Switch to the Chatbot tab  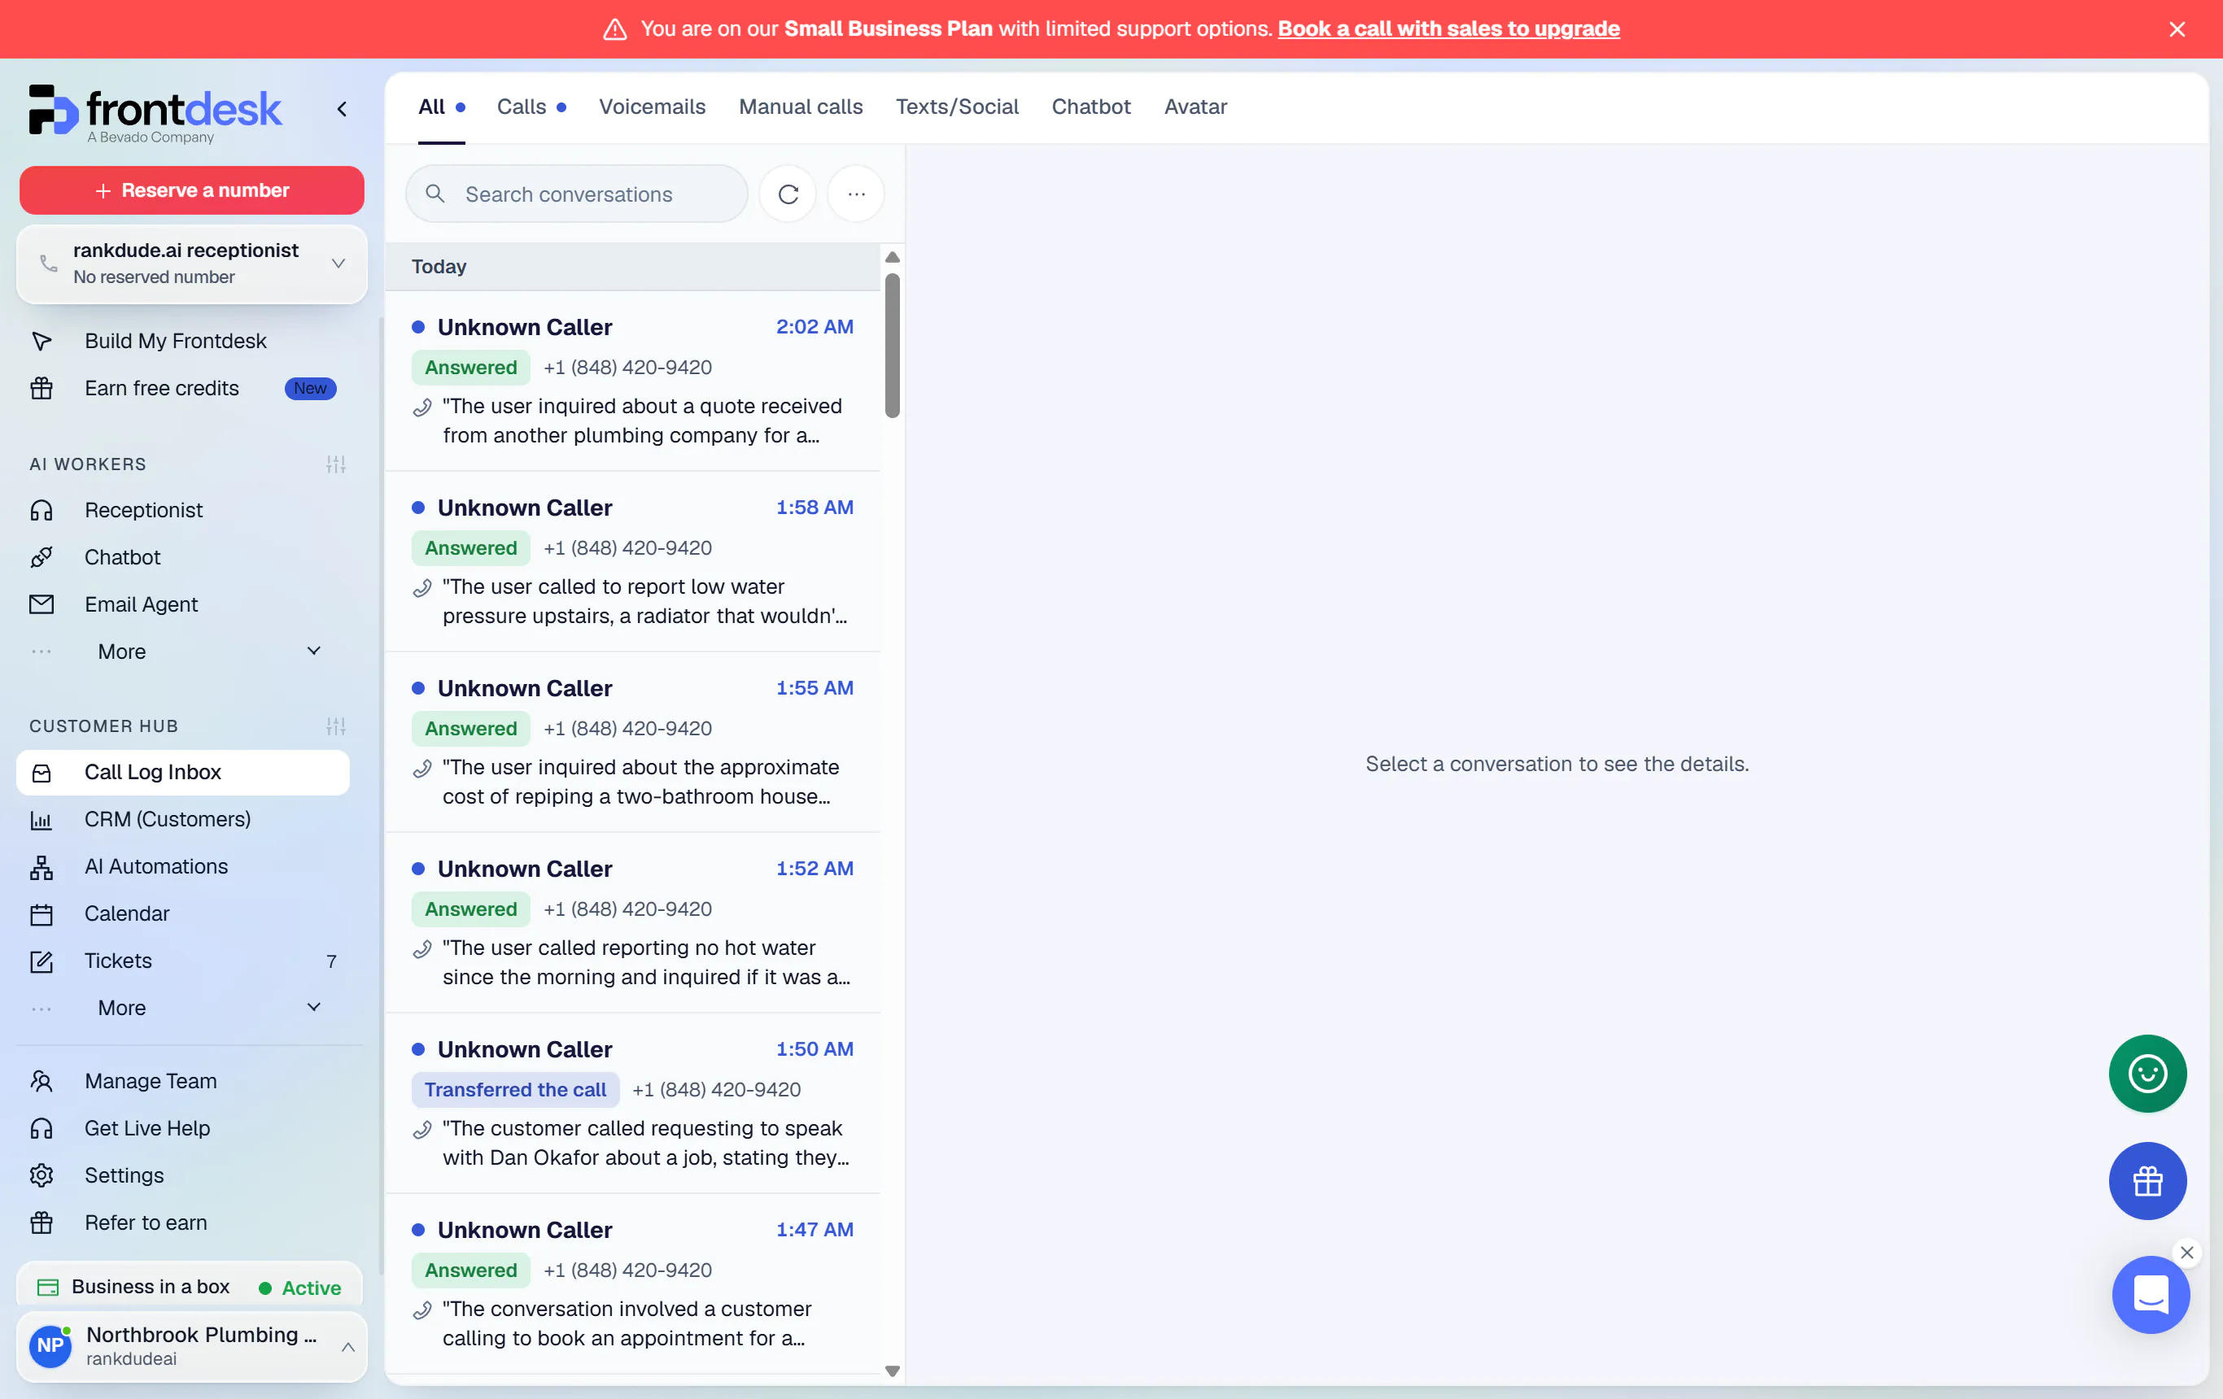(1090, 107)
